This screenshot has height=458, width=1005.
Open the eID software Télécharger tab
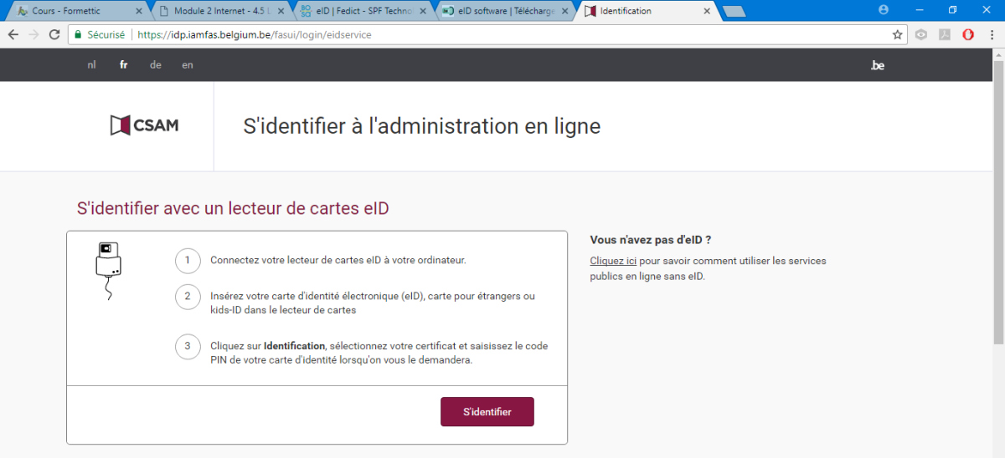coord(502,11)
